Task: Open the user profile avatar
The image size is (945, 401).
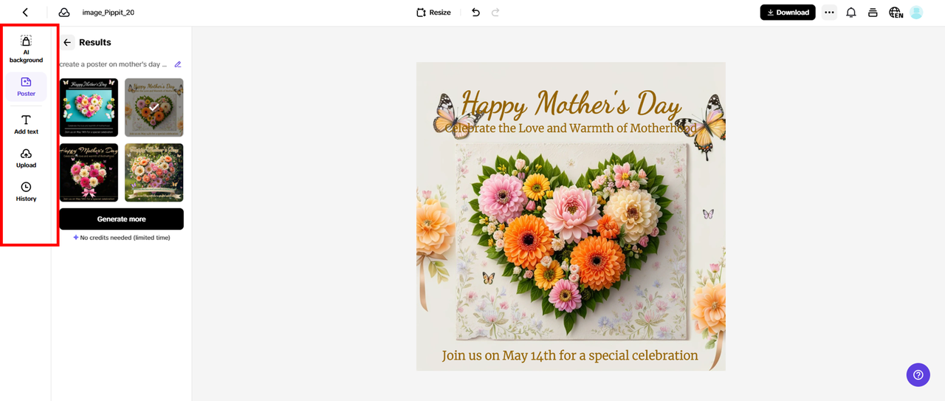Action: coord(916,13)
